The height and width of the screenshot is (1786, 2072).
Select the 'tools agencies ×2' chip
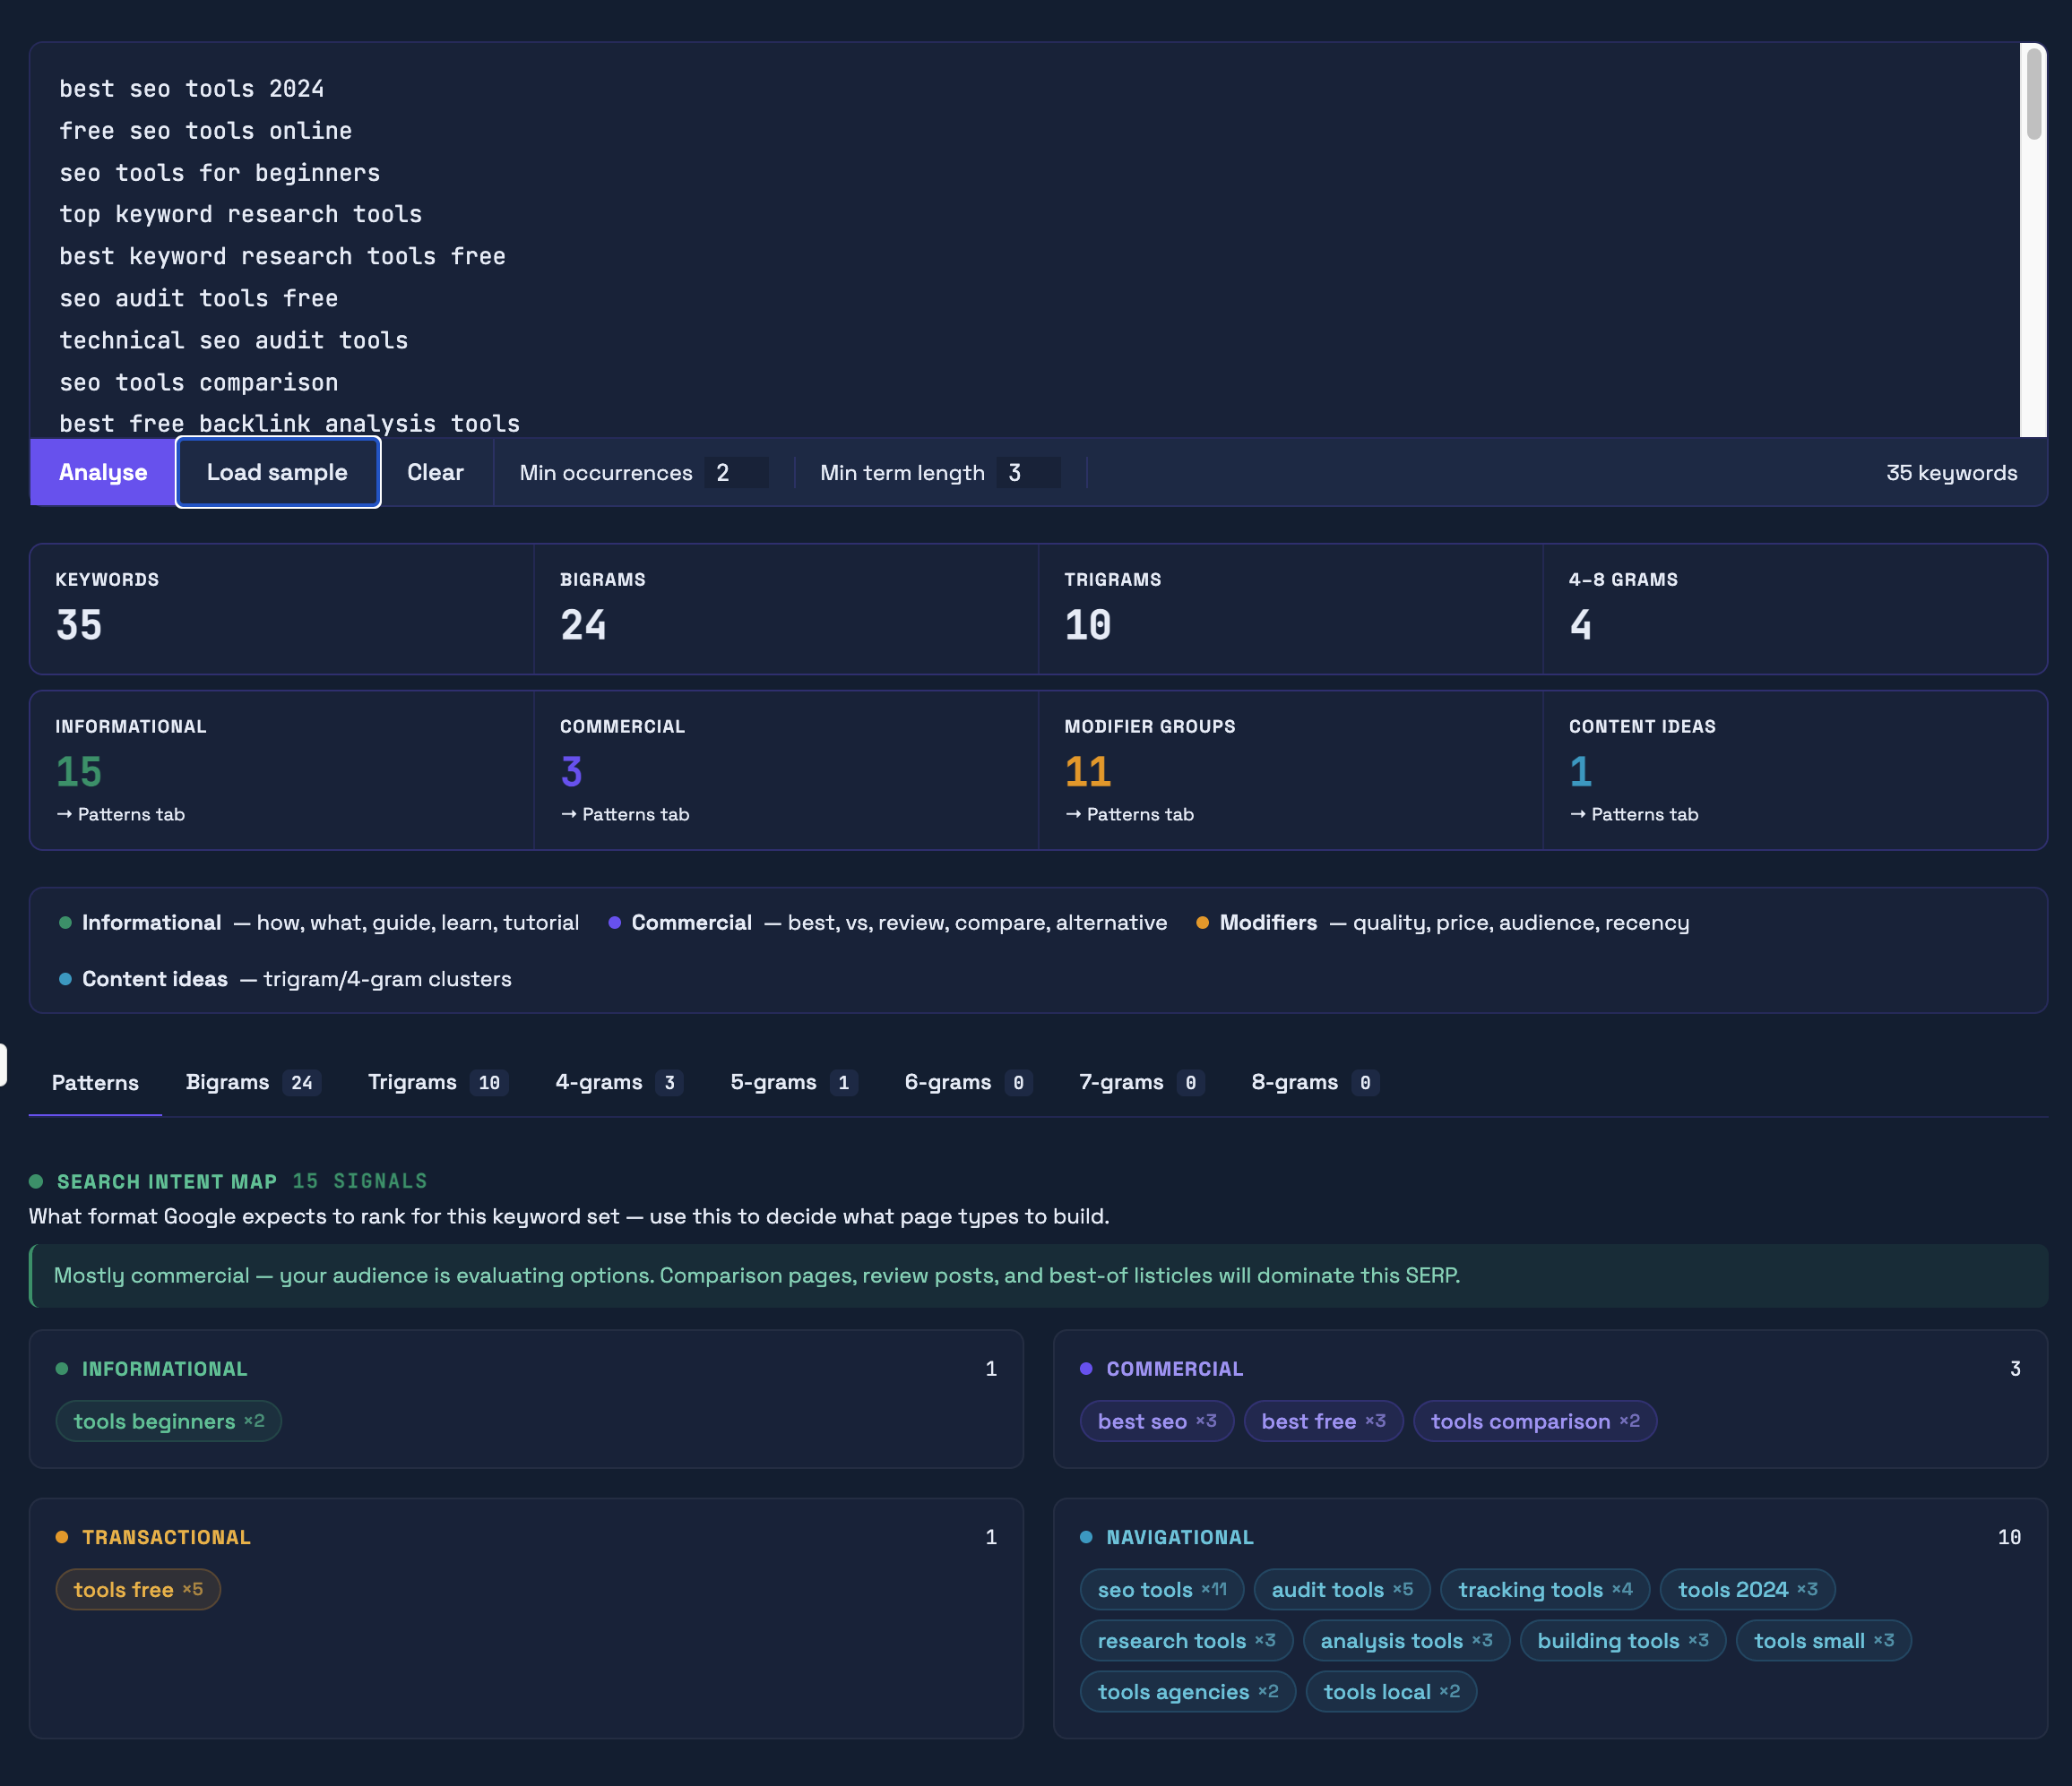pyautogui.click(x=1188, y=1691)
